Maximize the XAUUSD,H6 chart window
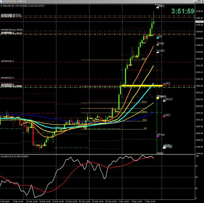 (199, 1)
